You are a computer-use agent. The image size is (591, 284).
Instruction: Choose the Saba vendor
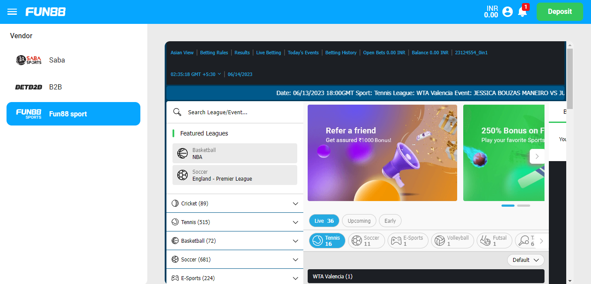click(73, 60)
